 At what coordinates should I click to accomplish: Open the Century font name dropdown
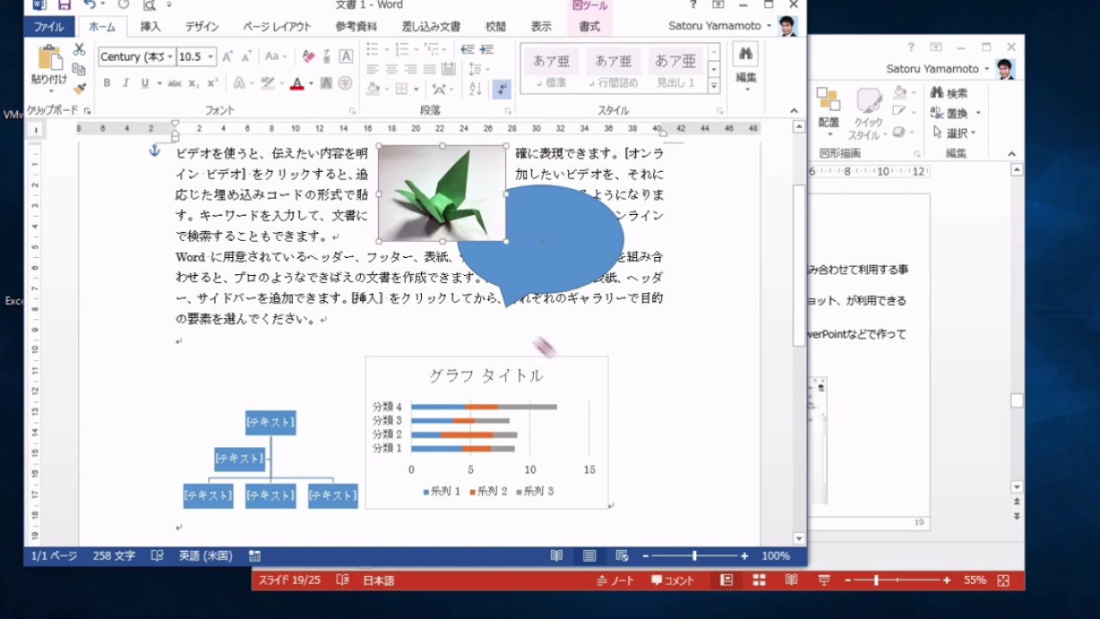coord(170,57)
